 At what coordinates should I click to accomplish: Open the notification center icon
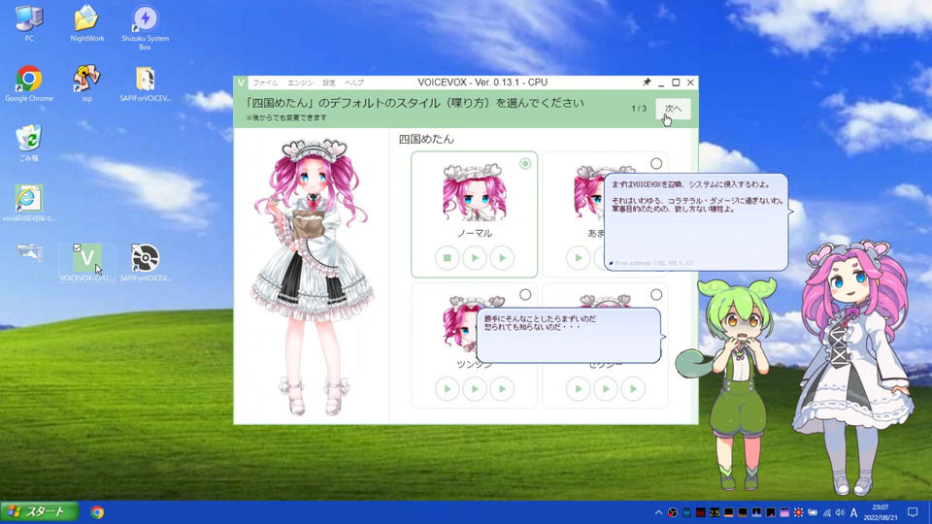913,512
